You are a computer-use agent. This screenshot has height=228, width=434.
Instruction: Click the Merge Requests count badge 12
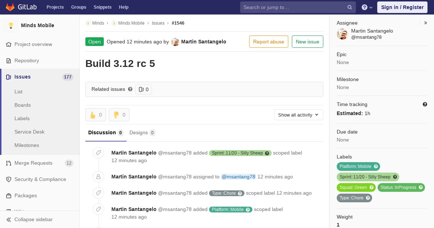[69, 163]
